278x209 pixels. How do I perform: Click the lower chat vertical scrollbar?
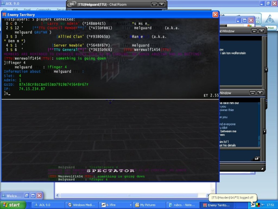click(x=259, y=124)
